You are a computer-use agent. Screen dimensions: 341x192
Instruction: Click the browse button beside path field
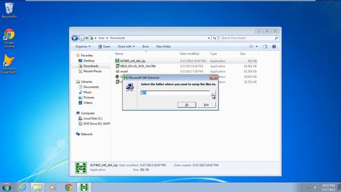coord(214,93)
